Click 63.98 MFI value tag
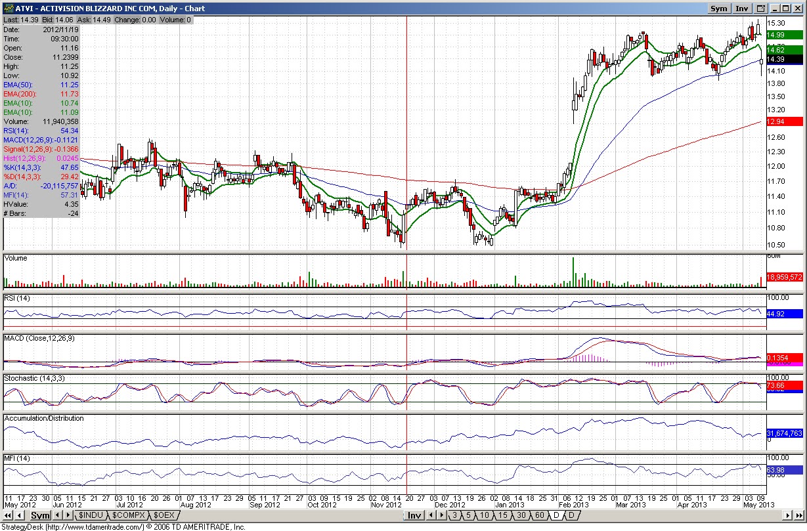Image resolution: width=807 pixels, height=531 pixels. point(785,470)
